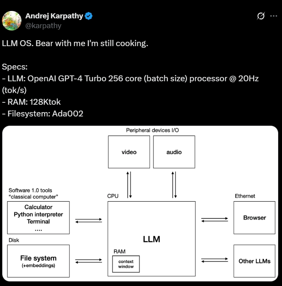Screen dimensions: 282x286
Task: Click the arrows between LLM and Other LLMs
Action: (214, 260)
